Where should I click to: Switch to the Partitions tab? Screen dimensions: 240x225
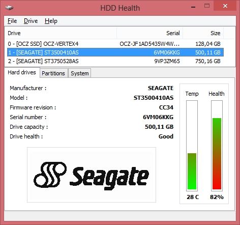click(x=53, y=73)
